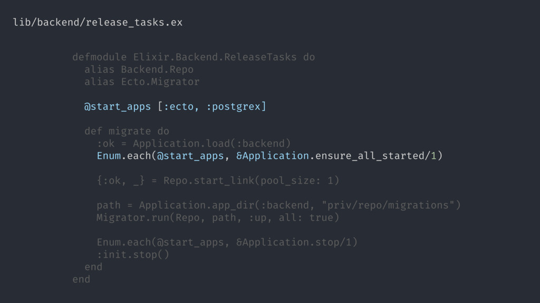540x303 pixels.
Task: Click the :ecto atom in list
Action: tap(178, 107)
